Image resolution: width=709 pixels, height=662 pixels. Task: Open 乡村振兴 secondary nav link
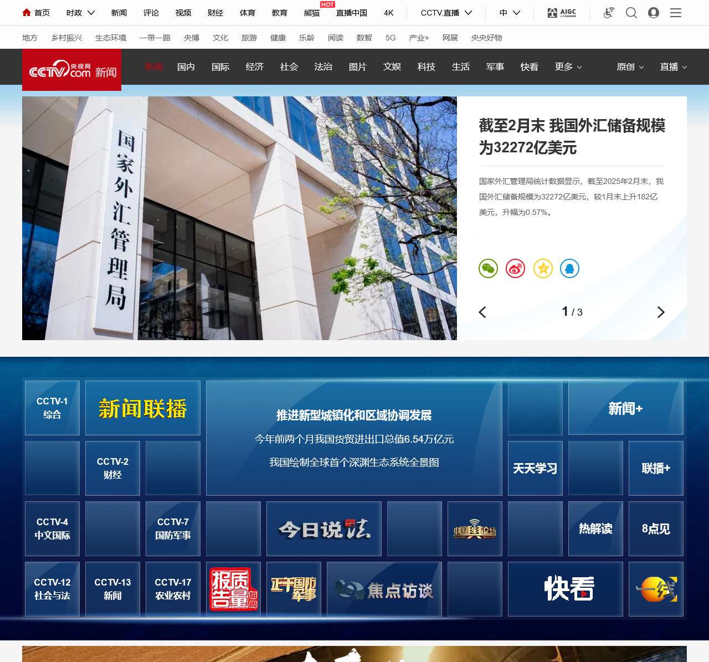pyautogui.click(x=66, y=38)
